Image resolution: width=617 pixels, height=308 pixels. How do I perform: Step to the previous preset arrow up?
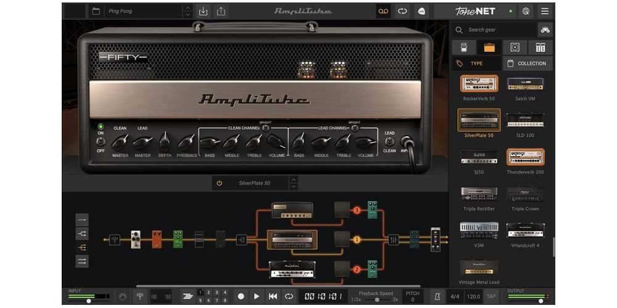click(x=188, y=8)
